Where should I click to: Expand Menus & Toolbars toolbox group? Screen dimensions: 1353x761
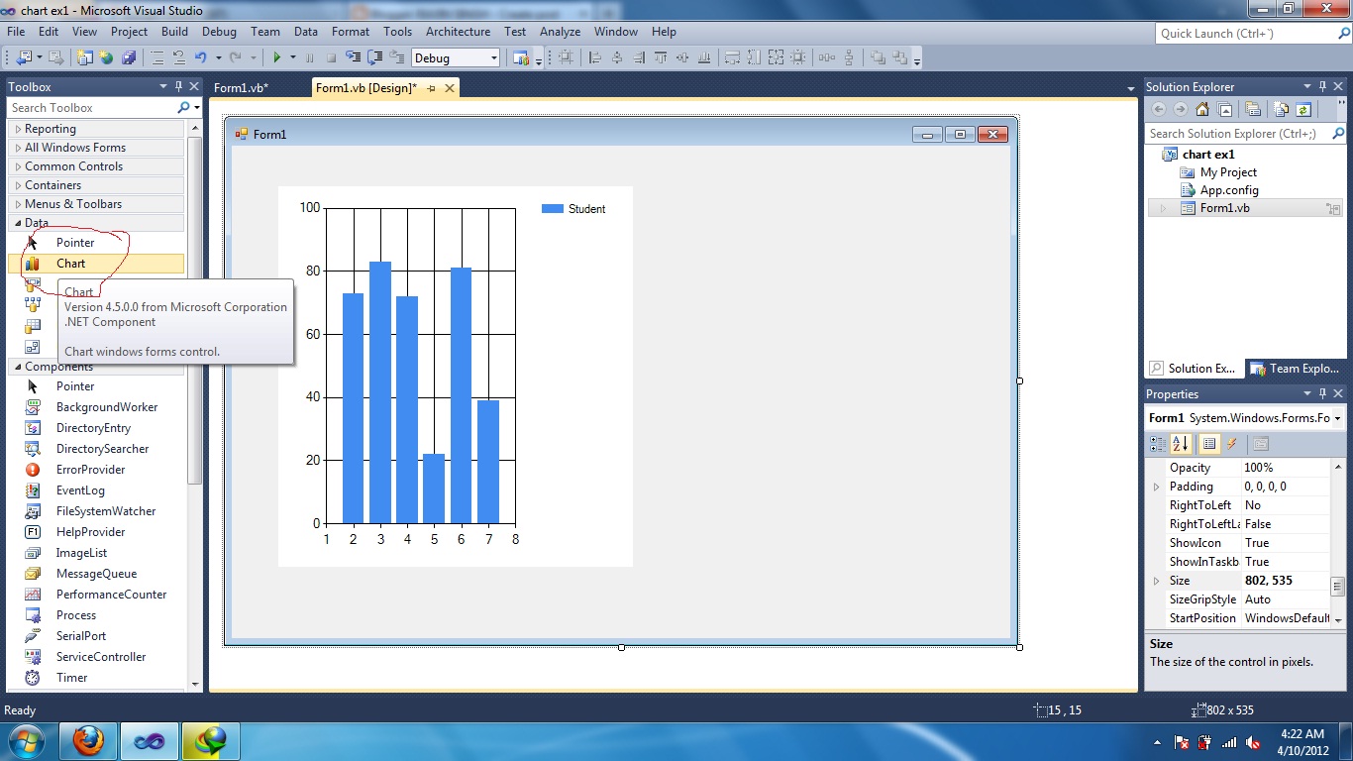18,204
